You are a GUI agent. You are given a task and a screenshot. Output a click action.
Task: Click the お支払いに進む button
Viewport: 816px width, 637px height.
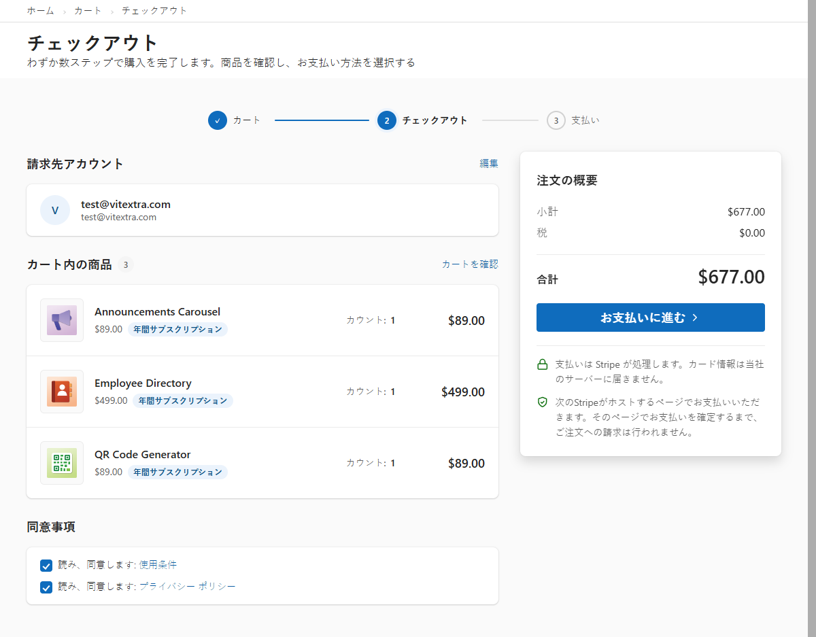(651, 317)
